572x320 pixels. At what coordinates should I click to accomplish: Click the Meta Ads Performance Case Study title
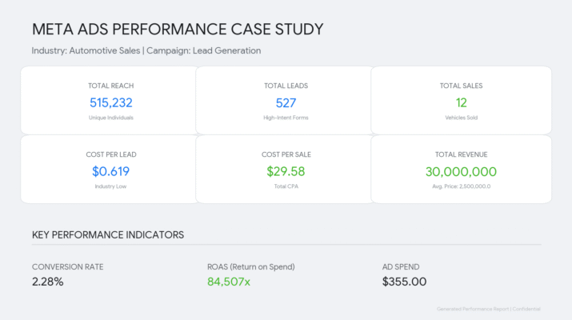click(178, 30)
